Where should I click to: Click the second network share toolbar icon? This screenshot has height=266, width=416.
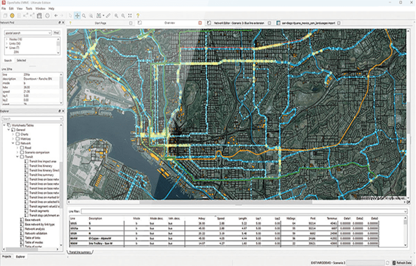pyautogui.click(x=32, y=16)
